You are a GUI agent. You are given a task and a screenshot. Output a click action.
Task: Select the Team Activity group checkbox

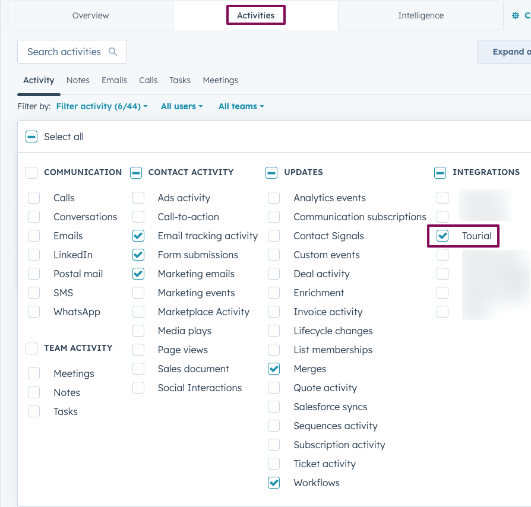(x=31, y=348)
